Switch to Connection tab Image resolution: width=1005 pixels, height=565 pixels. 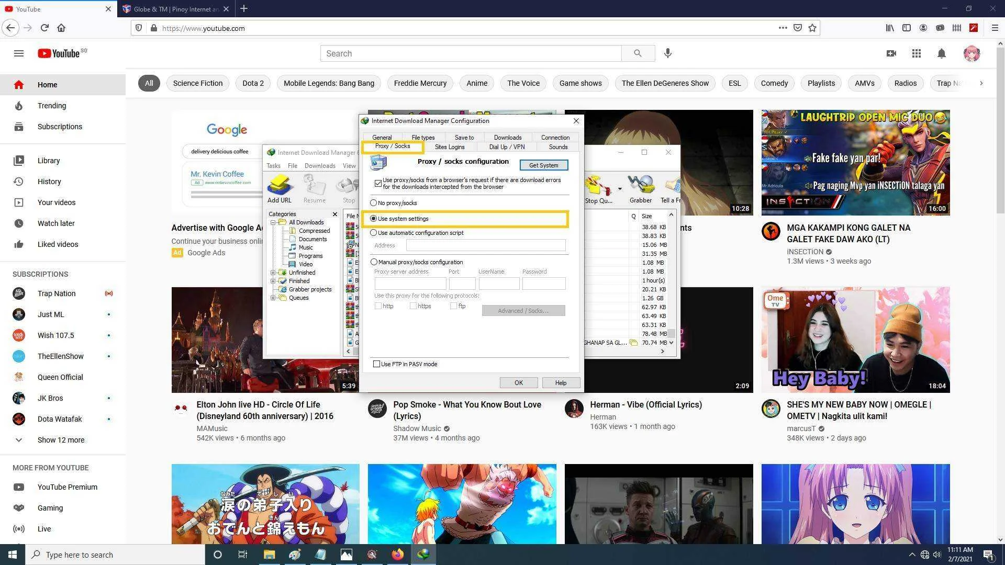(x=555, y=138)
